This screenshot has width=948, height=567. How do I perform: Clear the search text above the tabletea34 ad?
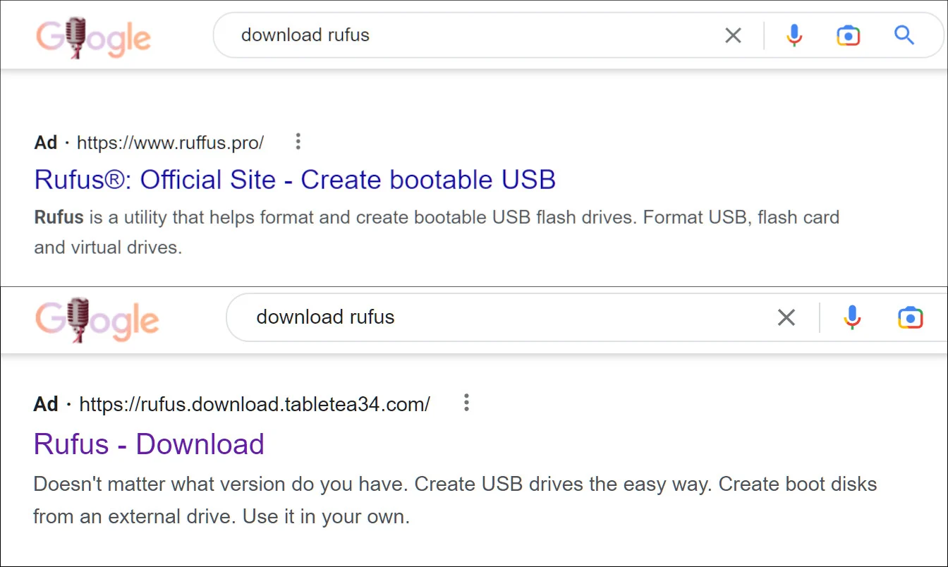pos(786,318)
